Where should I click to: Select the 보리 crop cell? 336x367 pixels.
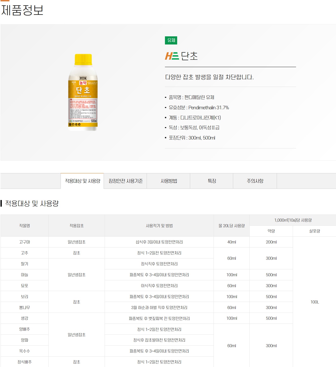[24, 297]
